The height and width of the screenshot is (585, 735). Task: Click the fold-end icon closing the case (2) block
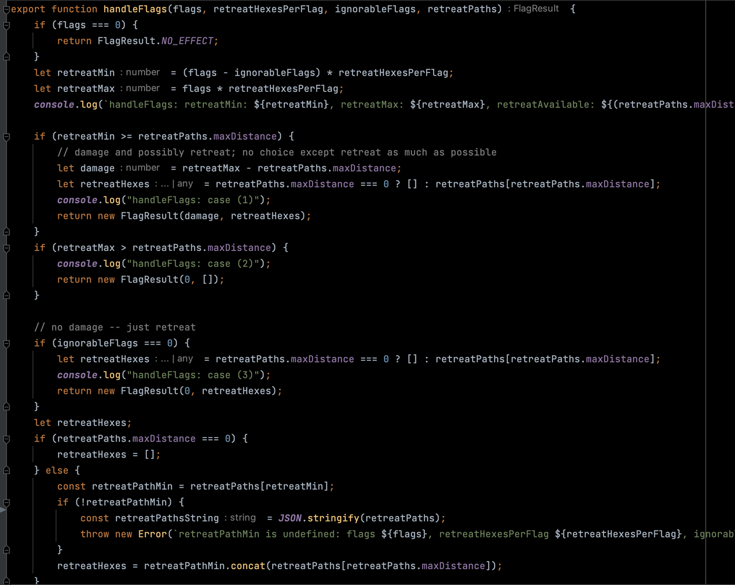(x=6, y=295)
